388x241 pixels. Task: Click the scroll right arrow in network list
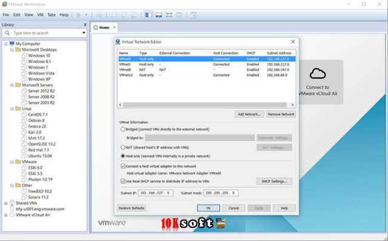pos(292,105)
